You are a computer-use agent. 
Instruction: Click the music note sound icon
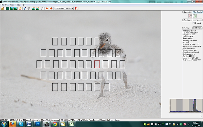42,8
